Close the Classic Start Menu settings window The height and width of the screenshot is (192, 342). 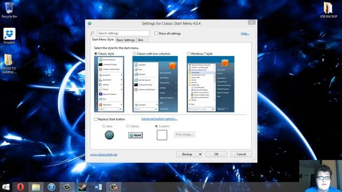tap(252, 22)
